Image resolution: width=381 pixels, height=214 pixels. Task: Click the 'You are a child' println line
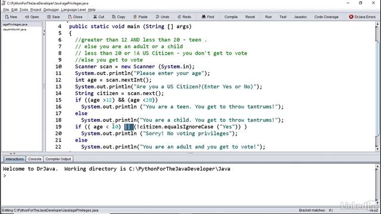(183, 120)
